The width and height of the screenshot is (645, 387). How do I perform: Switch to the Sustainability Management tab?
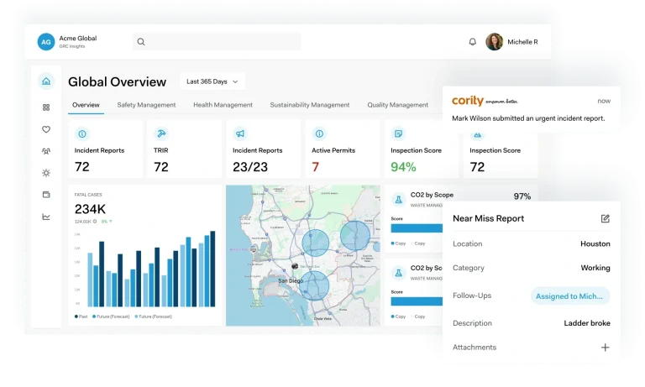tap(310, 105)
